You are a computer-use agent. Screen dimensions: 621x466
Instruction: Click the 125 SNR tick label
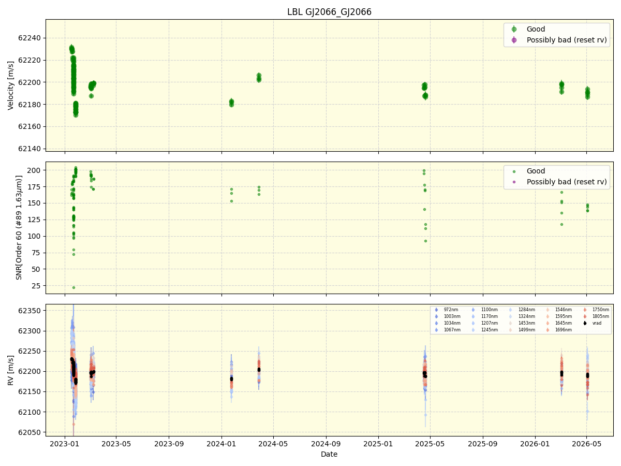35,220
